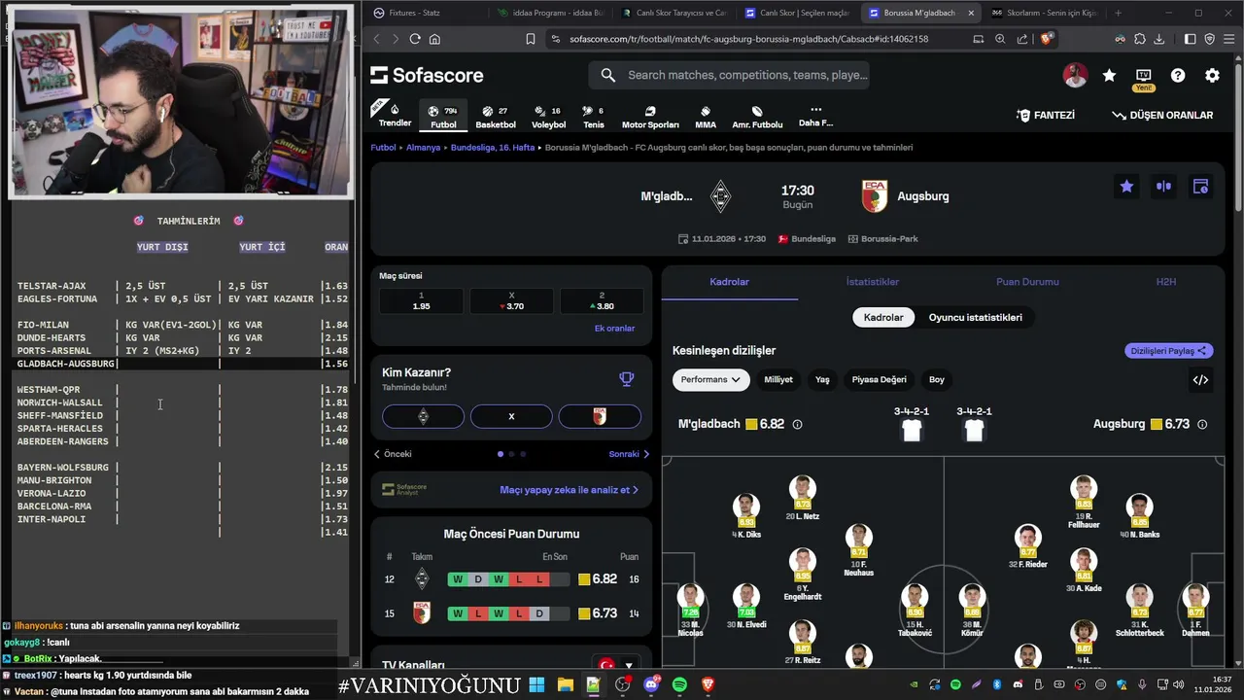Open embed code icon for lineups
Screen dimensions: 1244x700
pos(1200,380)
